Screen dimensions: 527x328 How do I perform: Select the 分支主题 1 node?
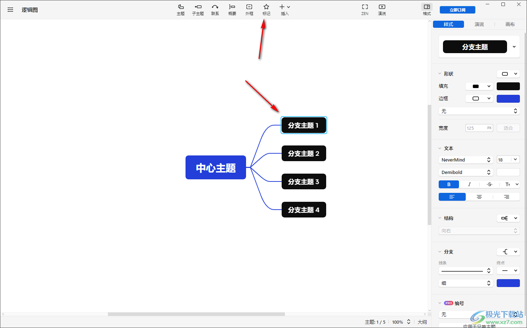pyautogui.click(x=304, y=125)
